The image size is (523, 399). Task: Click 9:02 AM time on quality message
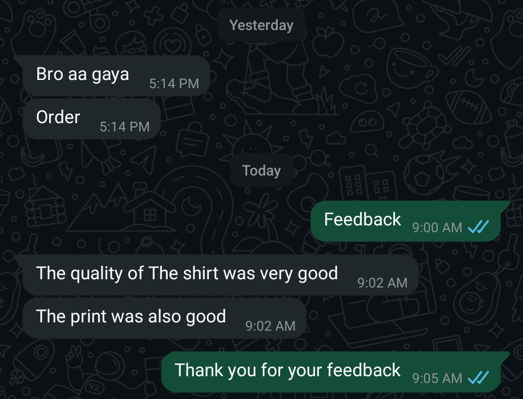[x=382, y=283]
